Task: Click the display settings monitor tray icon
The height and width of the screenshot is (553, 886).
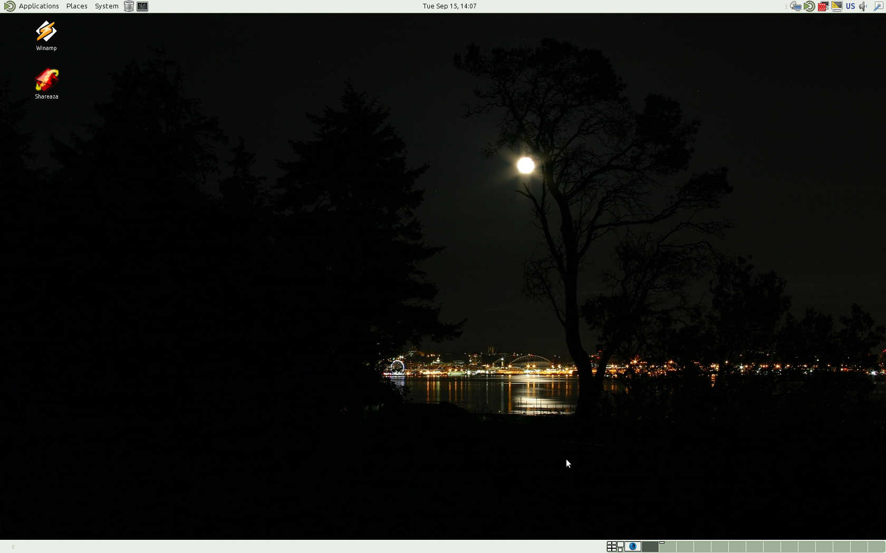Action: click(x=837, y=6)
